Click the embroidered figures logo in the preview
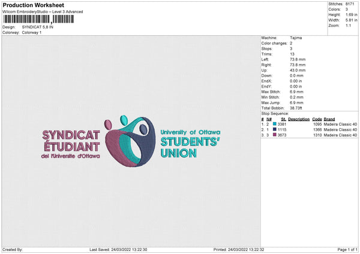Image resolution: width=360 pixels, height=254 pixels. [130, 141]
